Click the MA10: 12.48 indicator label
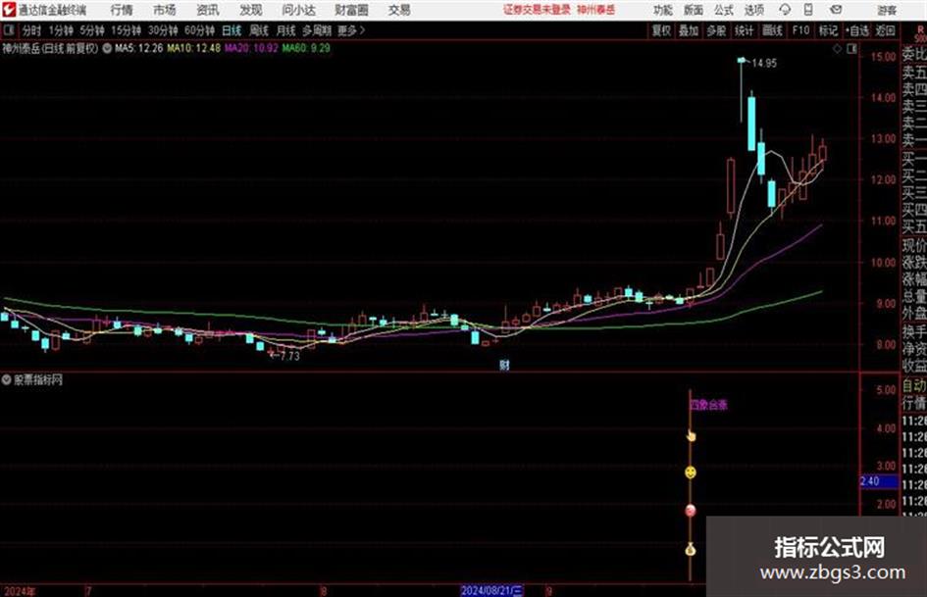This screenshot has height=597, width=927. tap(194, 48)
